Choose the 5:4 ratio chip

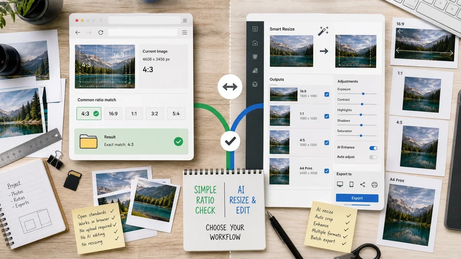176,114
